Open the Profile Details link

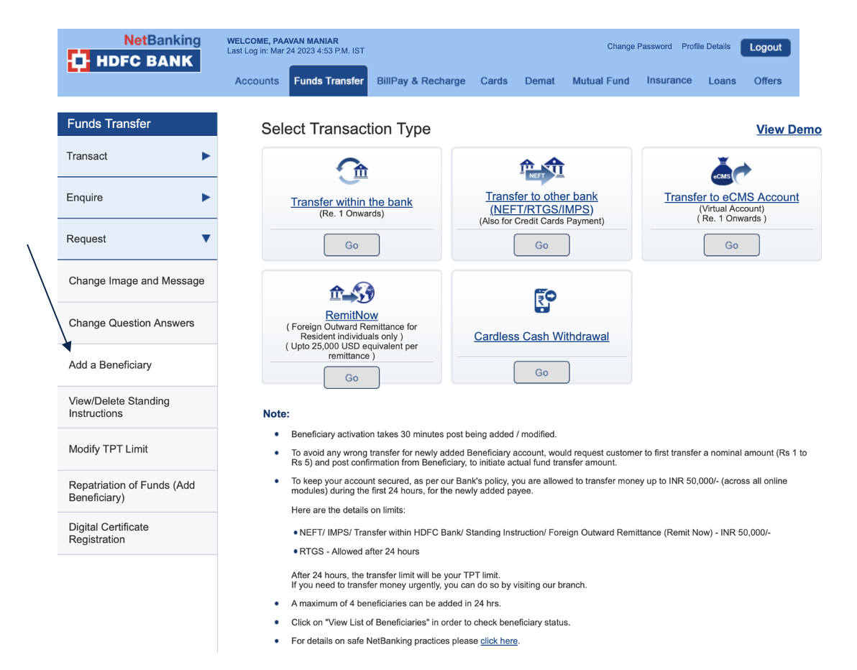[x=705, y=47]
